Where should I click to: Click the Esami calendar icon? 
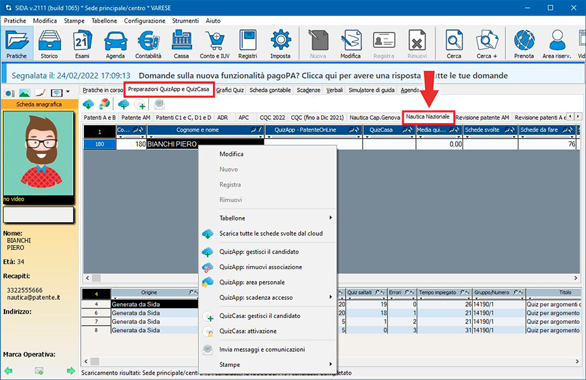82,44
